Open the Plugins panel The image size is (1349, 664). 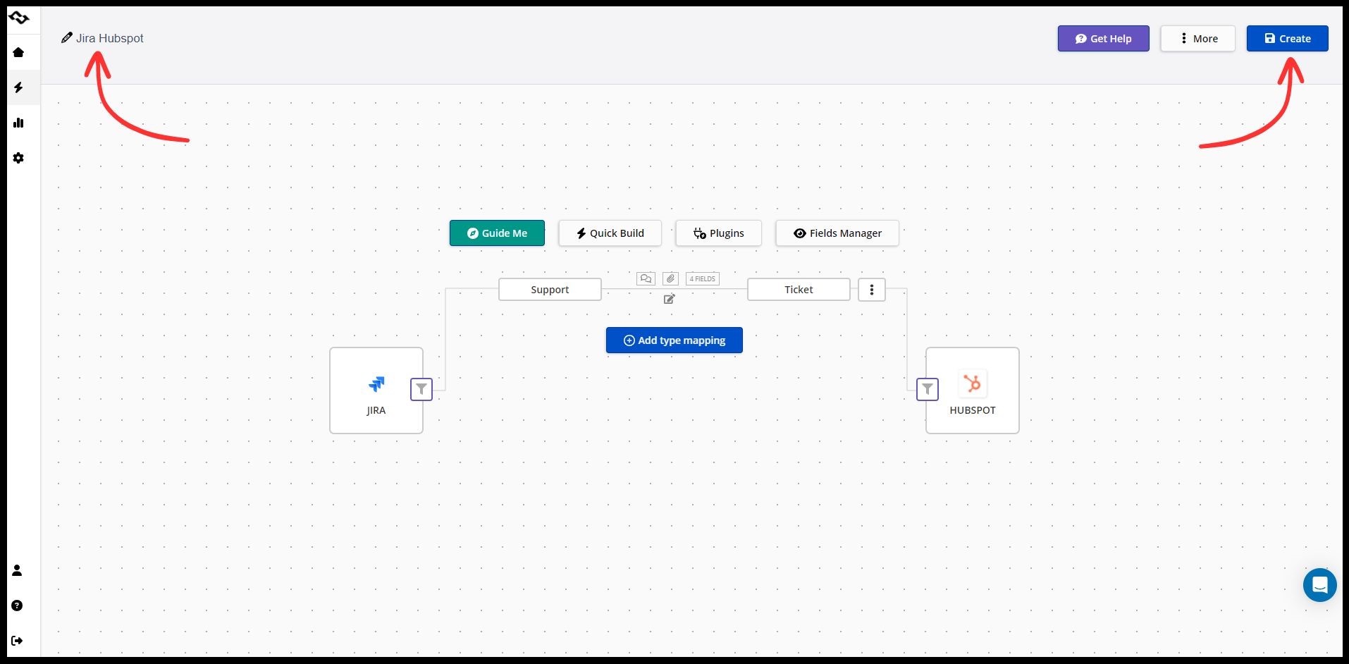click(x=718, y=233)
